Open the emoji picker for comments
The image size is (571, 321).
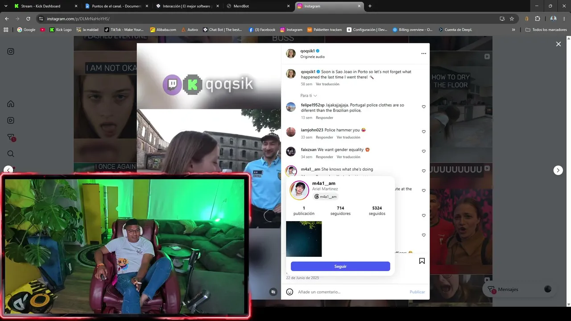(290, 292)
